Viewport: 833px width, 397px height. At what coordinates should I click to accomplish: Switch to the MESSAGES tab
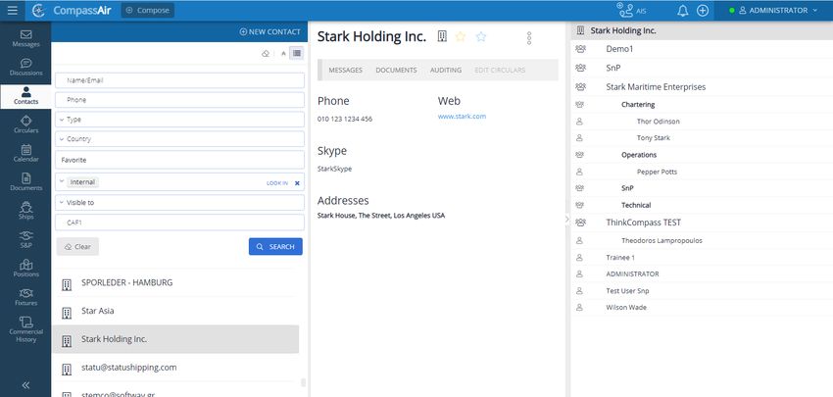click(345, 70)
